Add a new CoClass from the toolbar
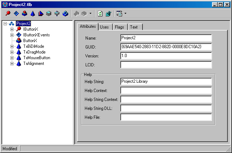Viewport: 232px width, 153px height. [x=24, y=14]
